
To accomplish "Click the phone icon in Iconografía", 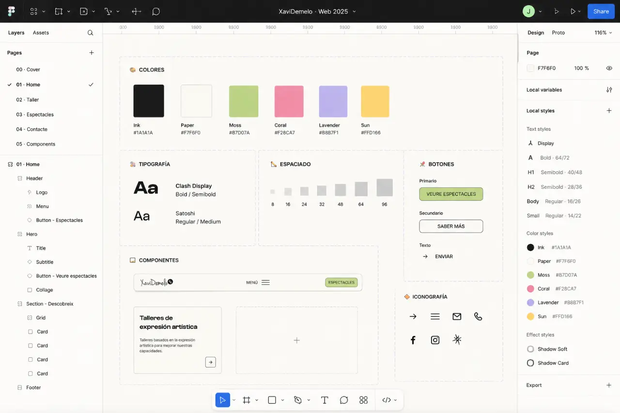I will click(x=478, y=317).
